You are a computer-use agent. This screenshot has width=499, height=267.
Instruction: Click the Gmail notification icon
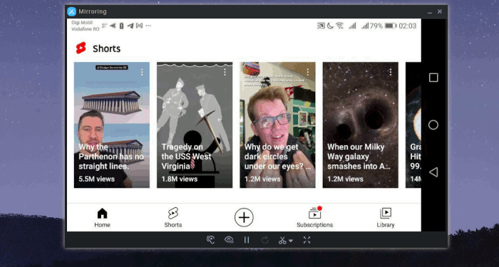pos(139,26)
